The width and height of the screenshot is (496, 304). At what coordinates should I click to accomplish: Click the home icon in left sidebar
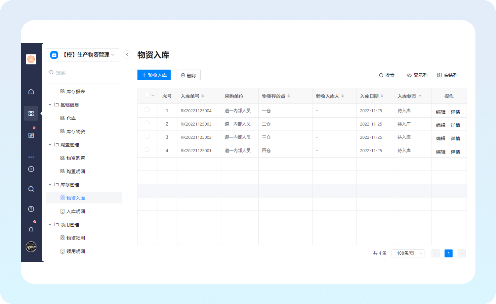(31, 92)
